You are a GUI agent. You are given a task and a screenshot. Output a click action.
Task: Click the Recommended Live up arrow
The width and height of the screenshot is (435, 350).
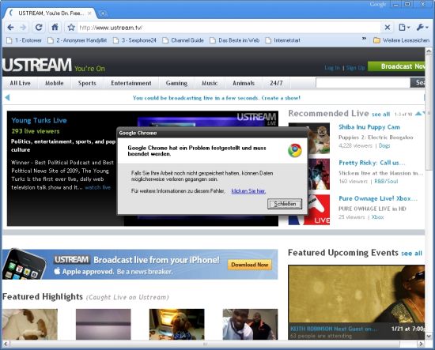tap(418, 113)
